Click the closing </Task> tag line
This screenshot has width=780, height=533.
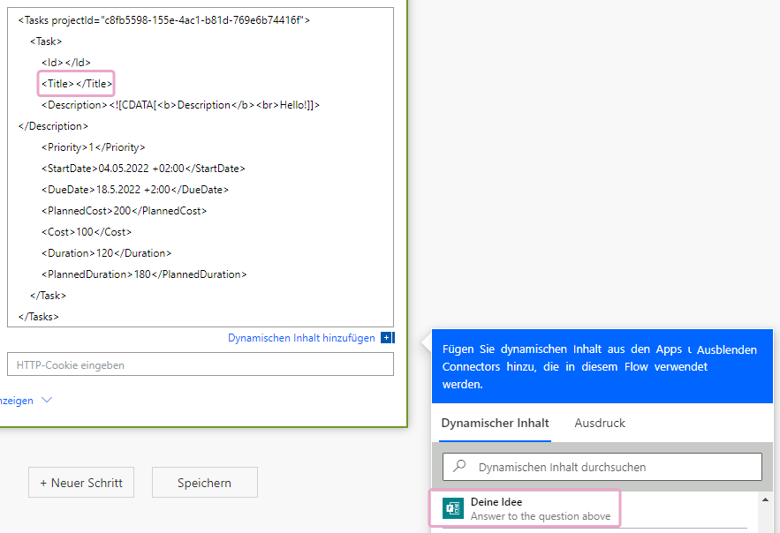pyautogui.click(x=48, y=296)
